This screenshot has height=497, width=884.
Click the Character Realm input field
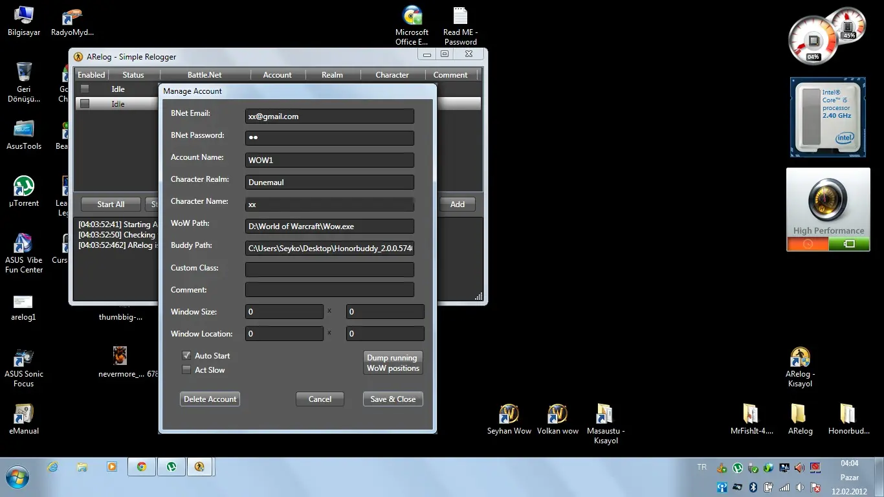pyautogui.click(x=329, y=182)
